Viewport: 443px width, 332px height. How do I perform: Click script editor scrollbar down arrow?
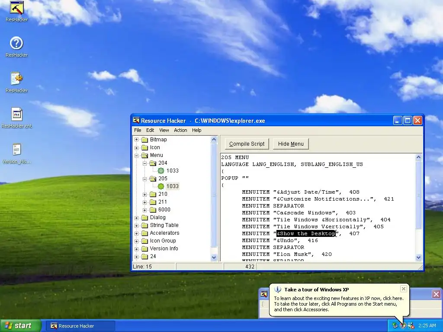[418, 257]
